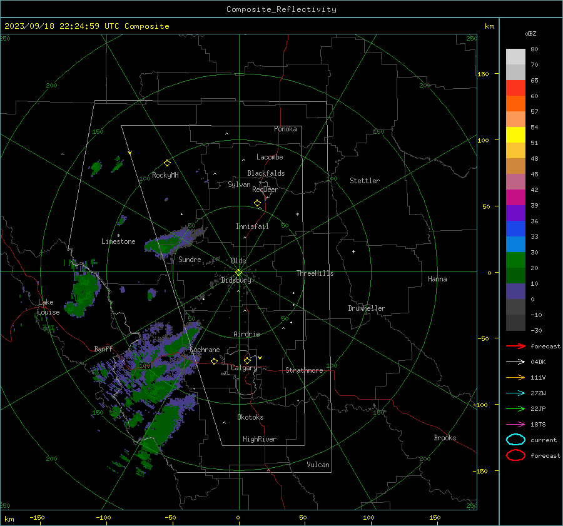The height and width of the screenshot is (526, 563).
Task: Click the cyan 27ZW arrow icon
Action: [515, 393]
